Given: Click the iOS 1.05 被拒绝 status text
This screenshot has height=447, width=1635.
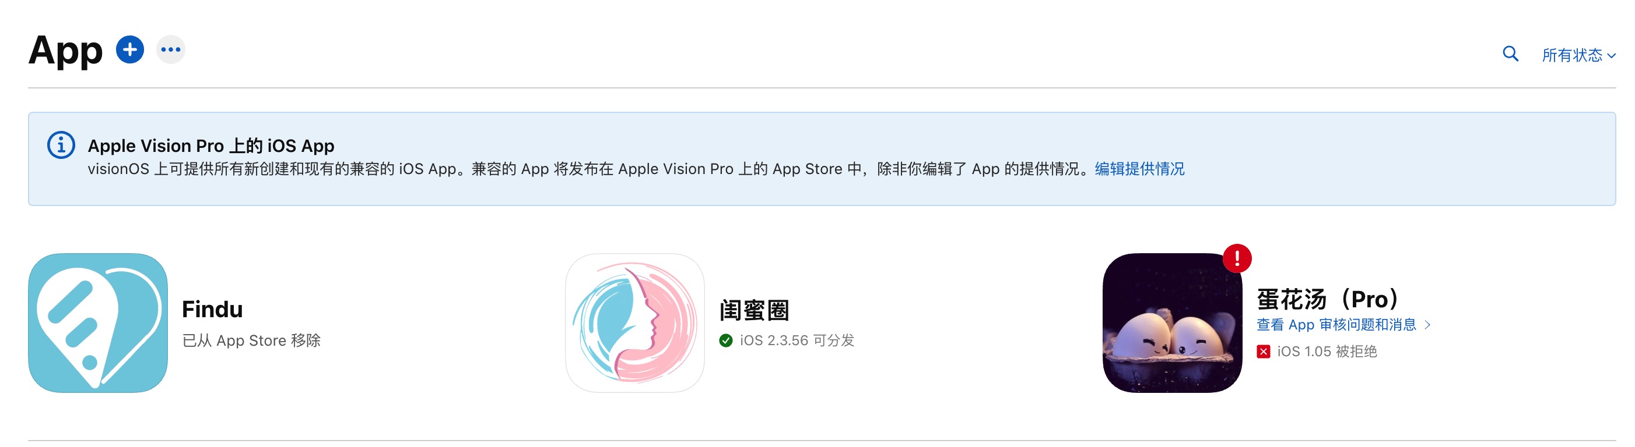Looking at the screenshot, I should [x=1327, y=352].
